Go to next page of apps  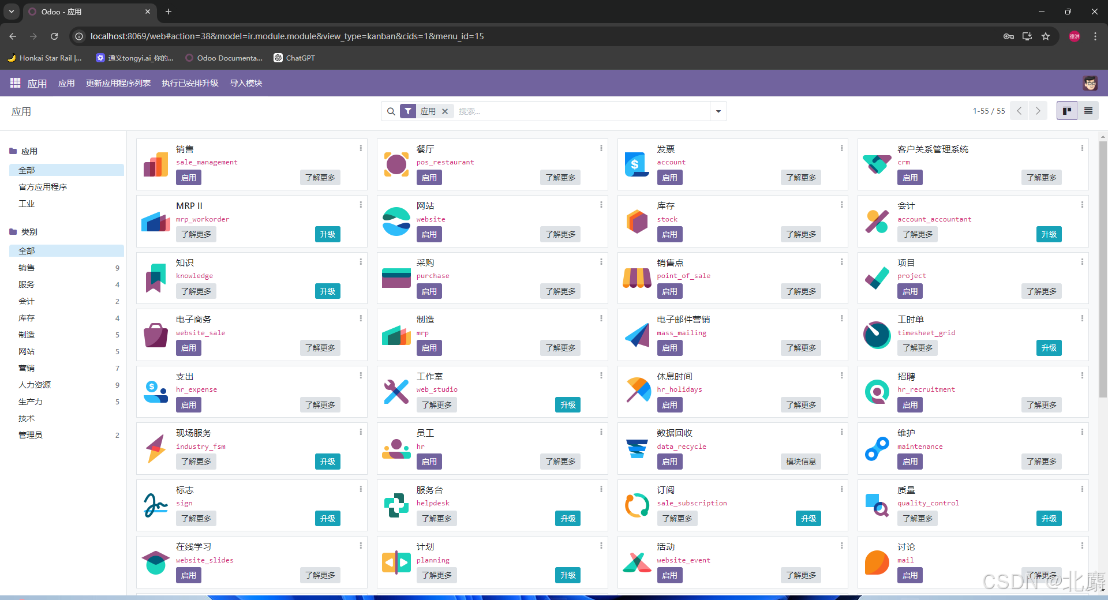[x=1038, y=111]
